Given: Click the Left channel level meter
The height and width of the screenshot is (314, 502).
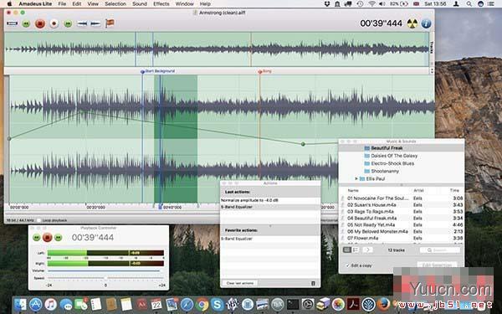Looking at the screenshot, I should (x=105, y=253).
